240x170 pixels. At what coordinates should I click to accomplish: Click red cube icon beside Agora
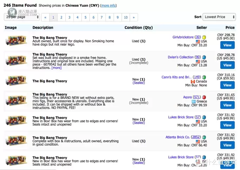click(x=204, y=97)
